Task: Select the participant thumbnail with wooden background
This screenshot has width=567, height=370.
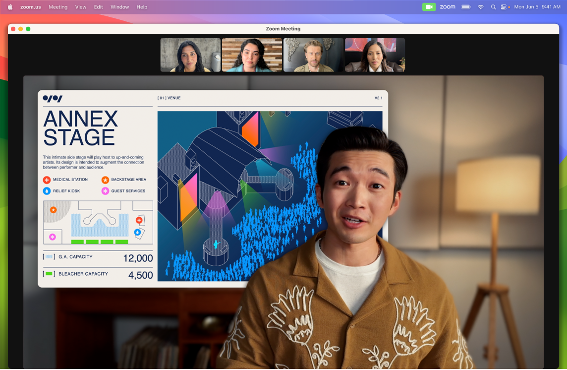Action: pyautogui.click(x=252, y=55)
